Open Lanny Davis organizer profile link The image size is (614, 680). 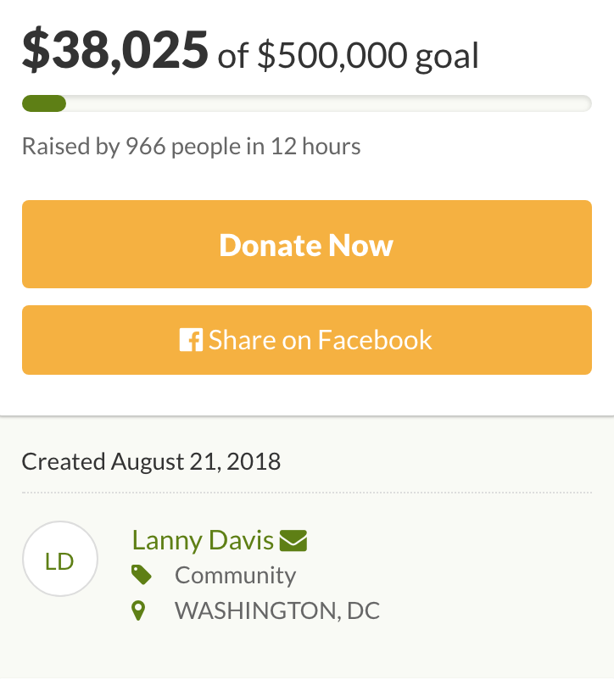pyautogui.click(x=203, y=540)
